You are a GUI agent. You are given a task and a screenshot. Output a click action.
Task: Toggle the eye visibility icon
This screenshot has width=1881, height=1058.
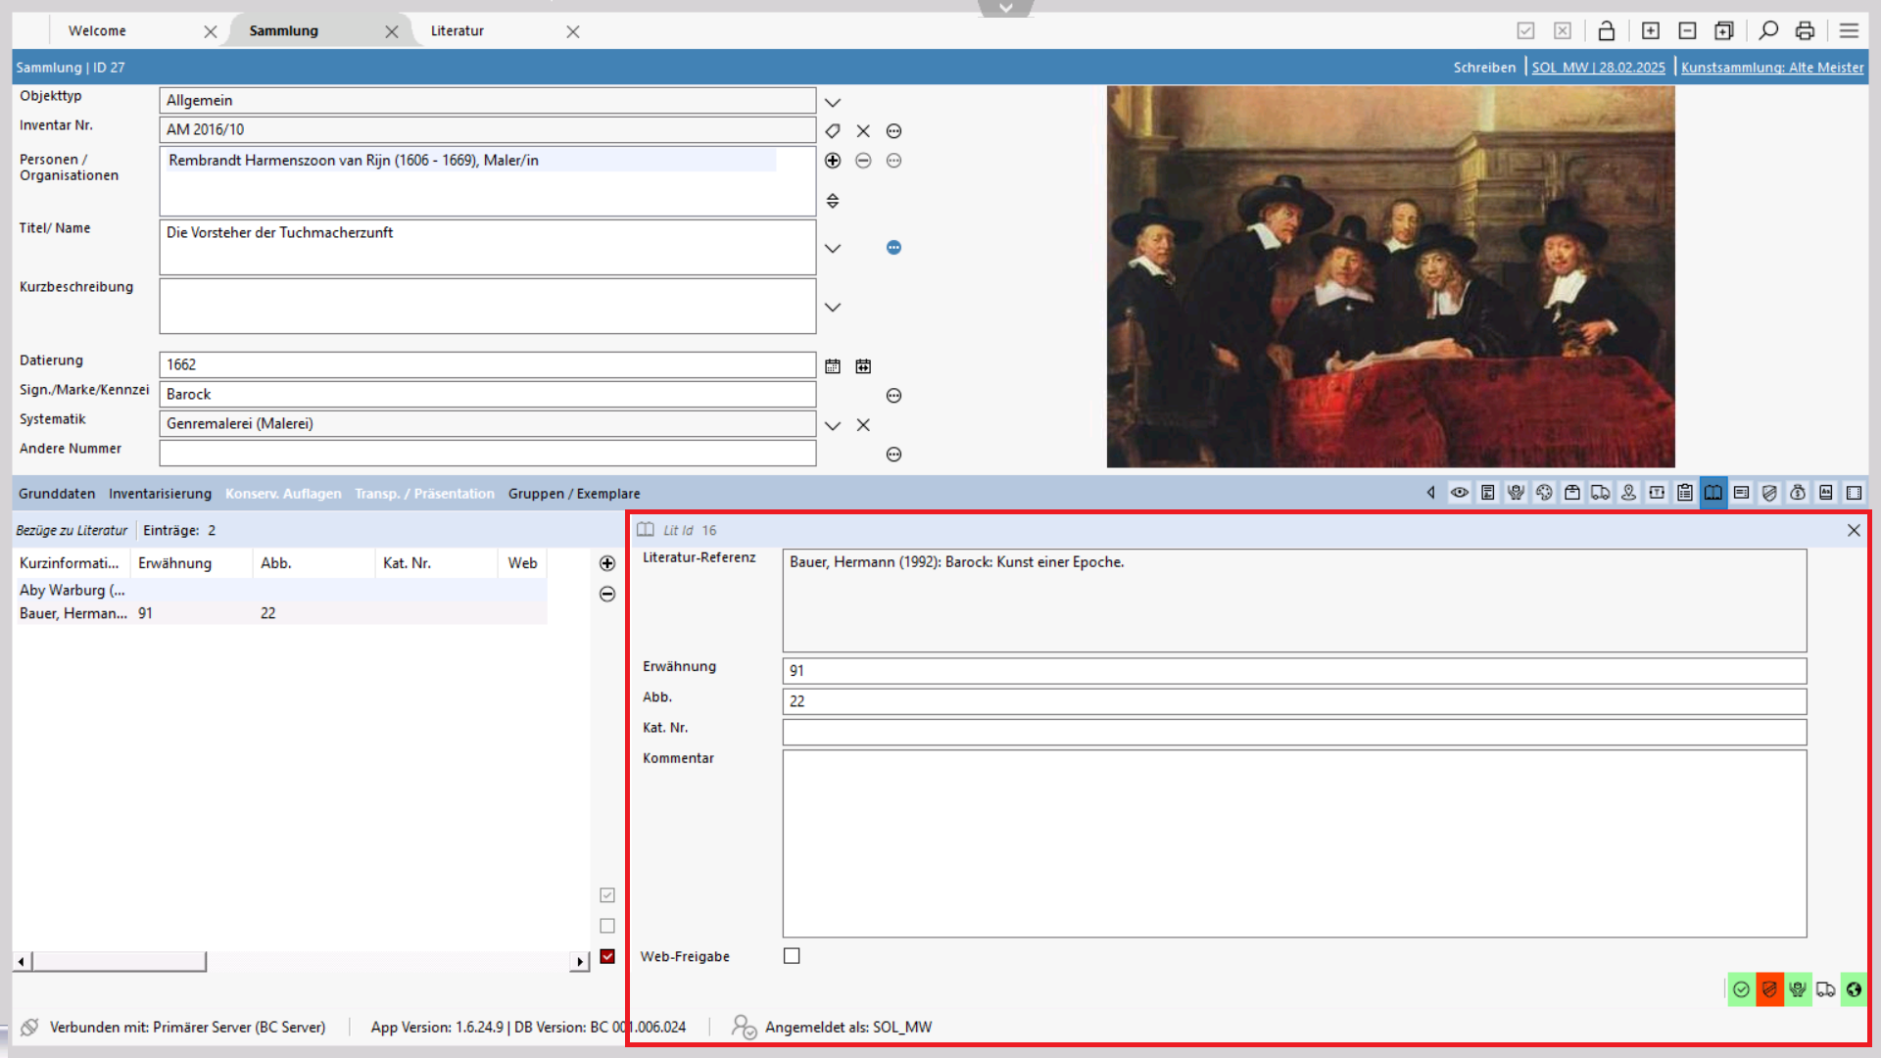[x=1460, y=493]
